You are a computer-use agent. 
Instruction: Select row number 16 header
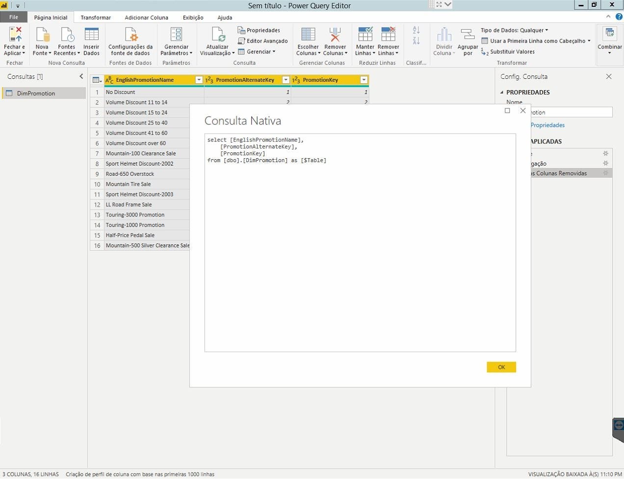coord(97,245)
